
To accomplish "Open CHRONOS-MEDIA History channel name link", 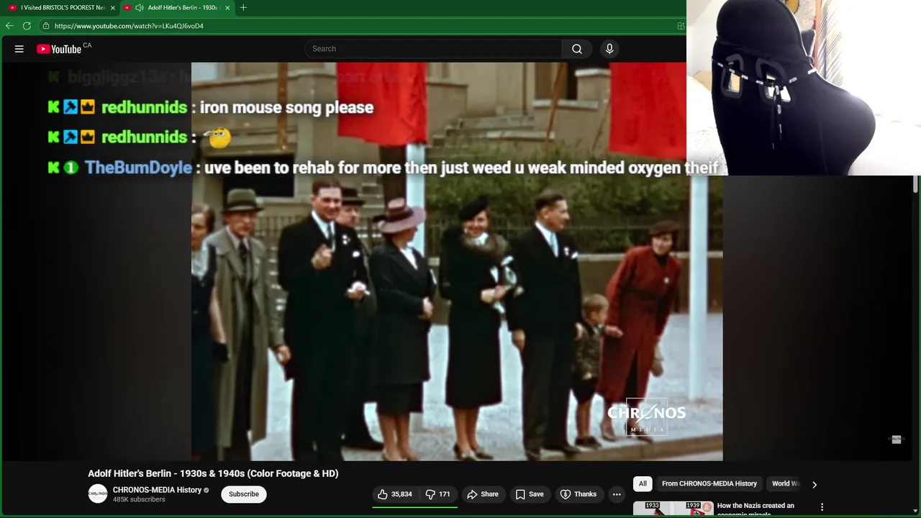I will (157, 490).
